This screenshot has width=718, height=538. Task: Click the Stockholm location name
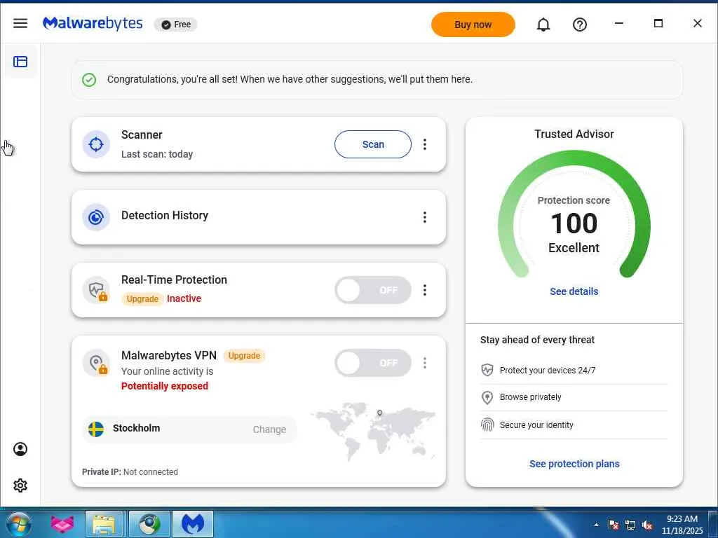pyautogui.click(x=137, y=428)
